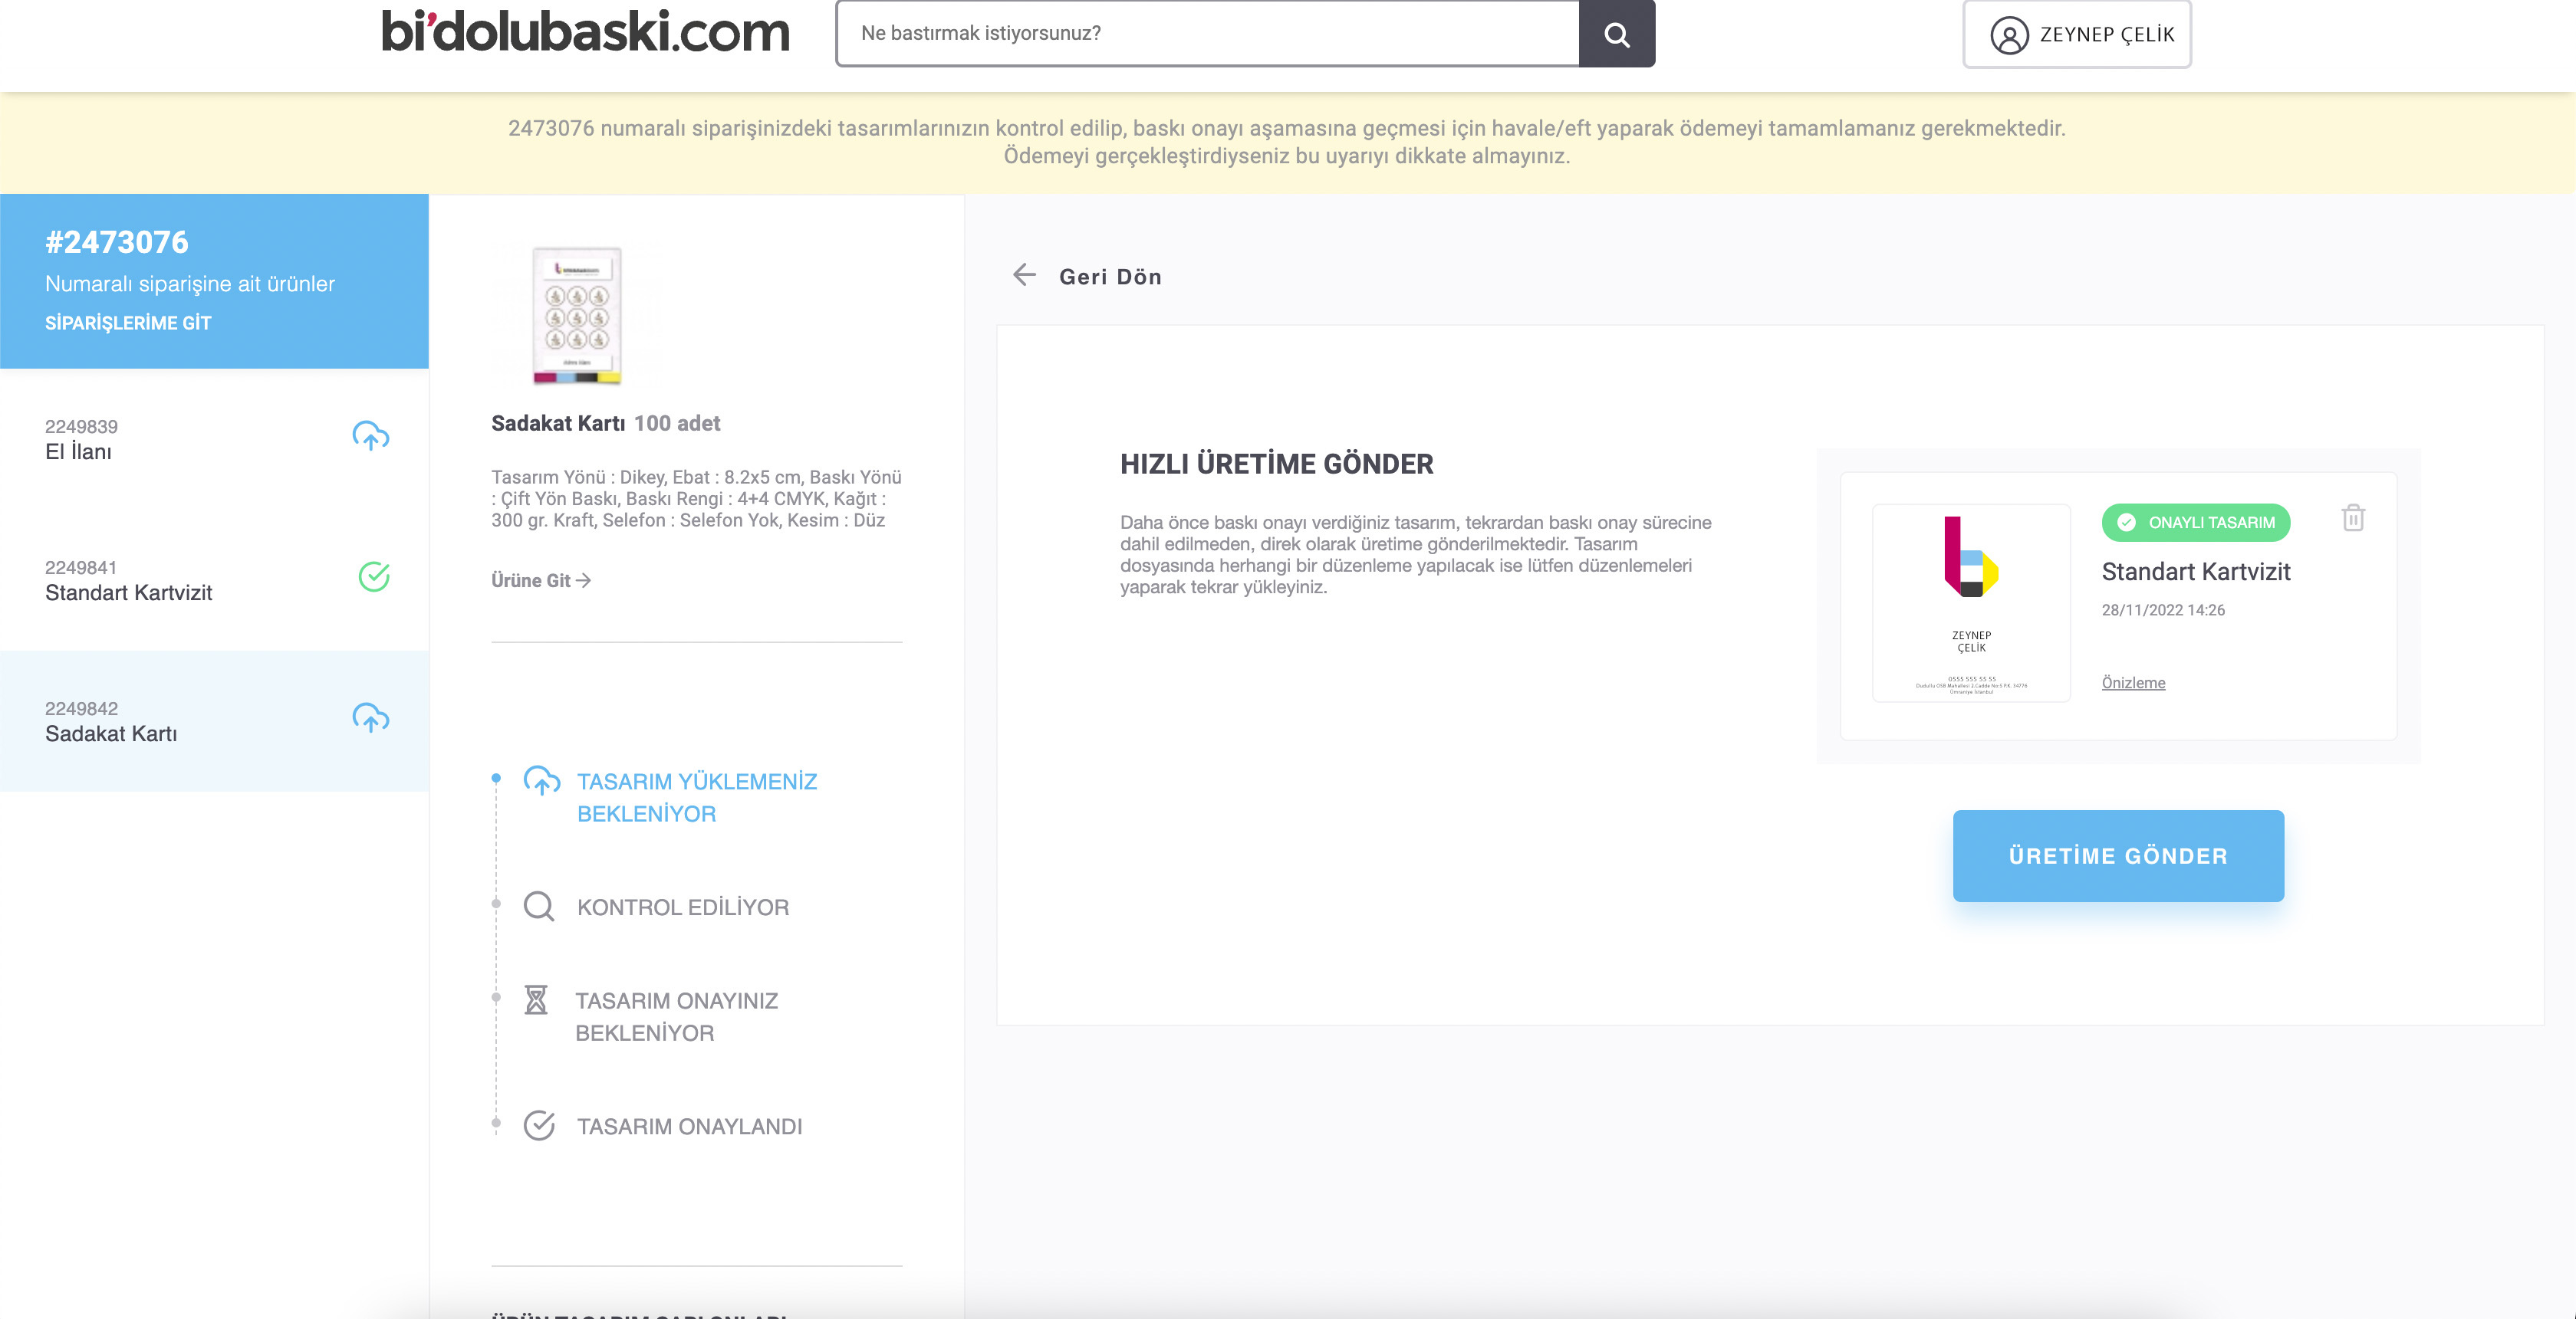
Task: Click upload cloud icon for Sadakat Kartı
Action: tap(371, 718)
